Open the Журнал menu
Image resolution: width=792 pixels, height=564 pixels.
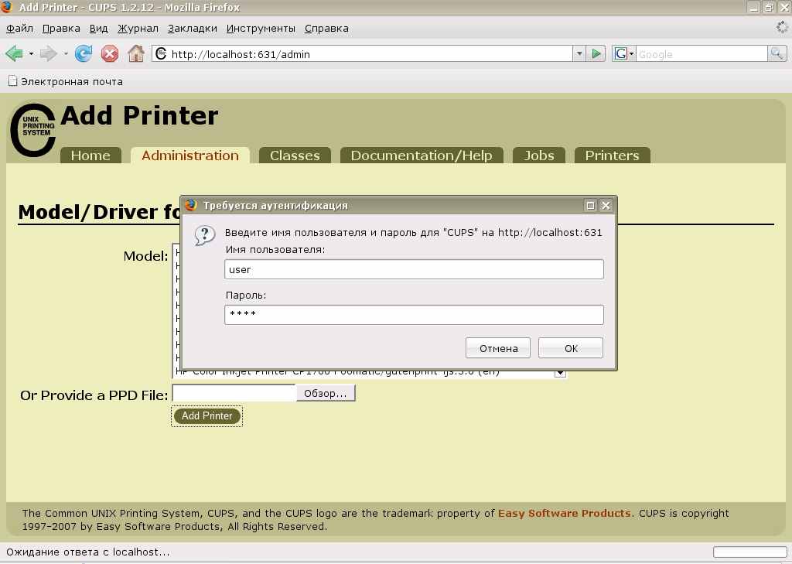138,29
